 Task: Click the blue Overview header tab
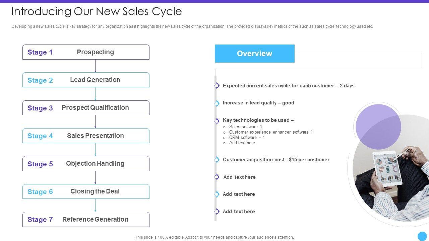254,54
